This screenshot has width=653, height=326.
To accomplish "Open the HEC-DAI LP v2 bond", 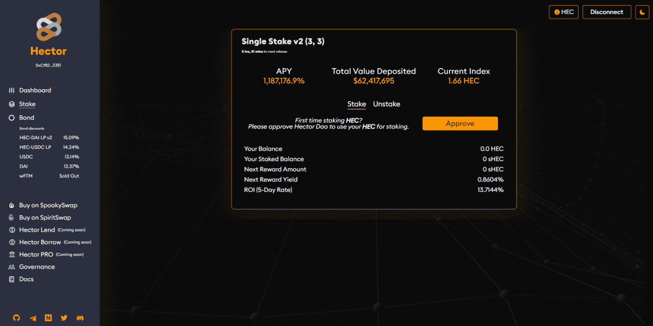I will click(x=49, y=138).
